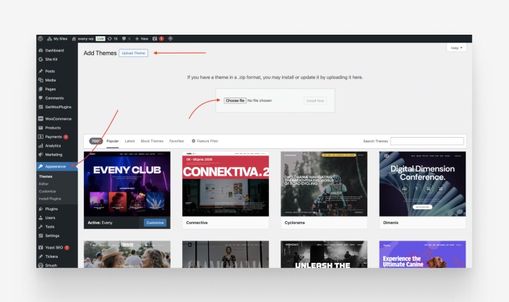
Task: Click the Settings sliders icon
Action: 40,236
